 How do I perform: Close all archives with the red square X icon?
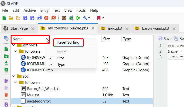[53, 18]
